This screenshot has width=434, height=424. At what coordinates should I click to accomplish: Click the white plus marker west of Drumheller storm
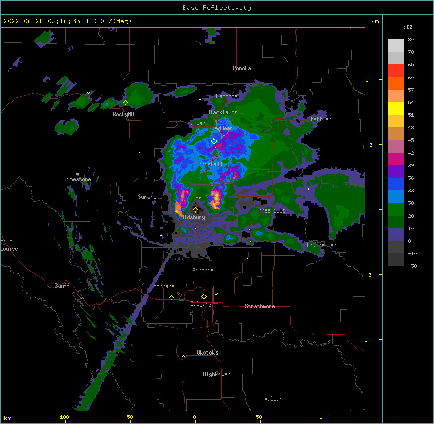(308, 189)
